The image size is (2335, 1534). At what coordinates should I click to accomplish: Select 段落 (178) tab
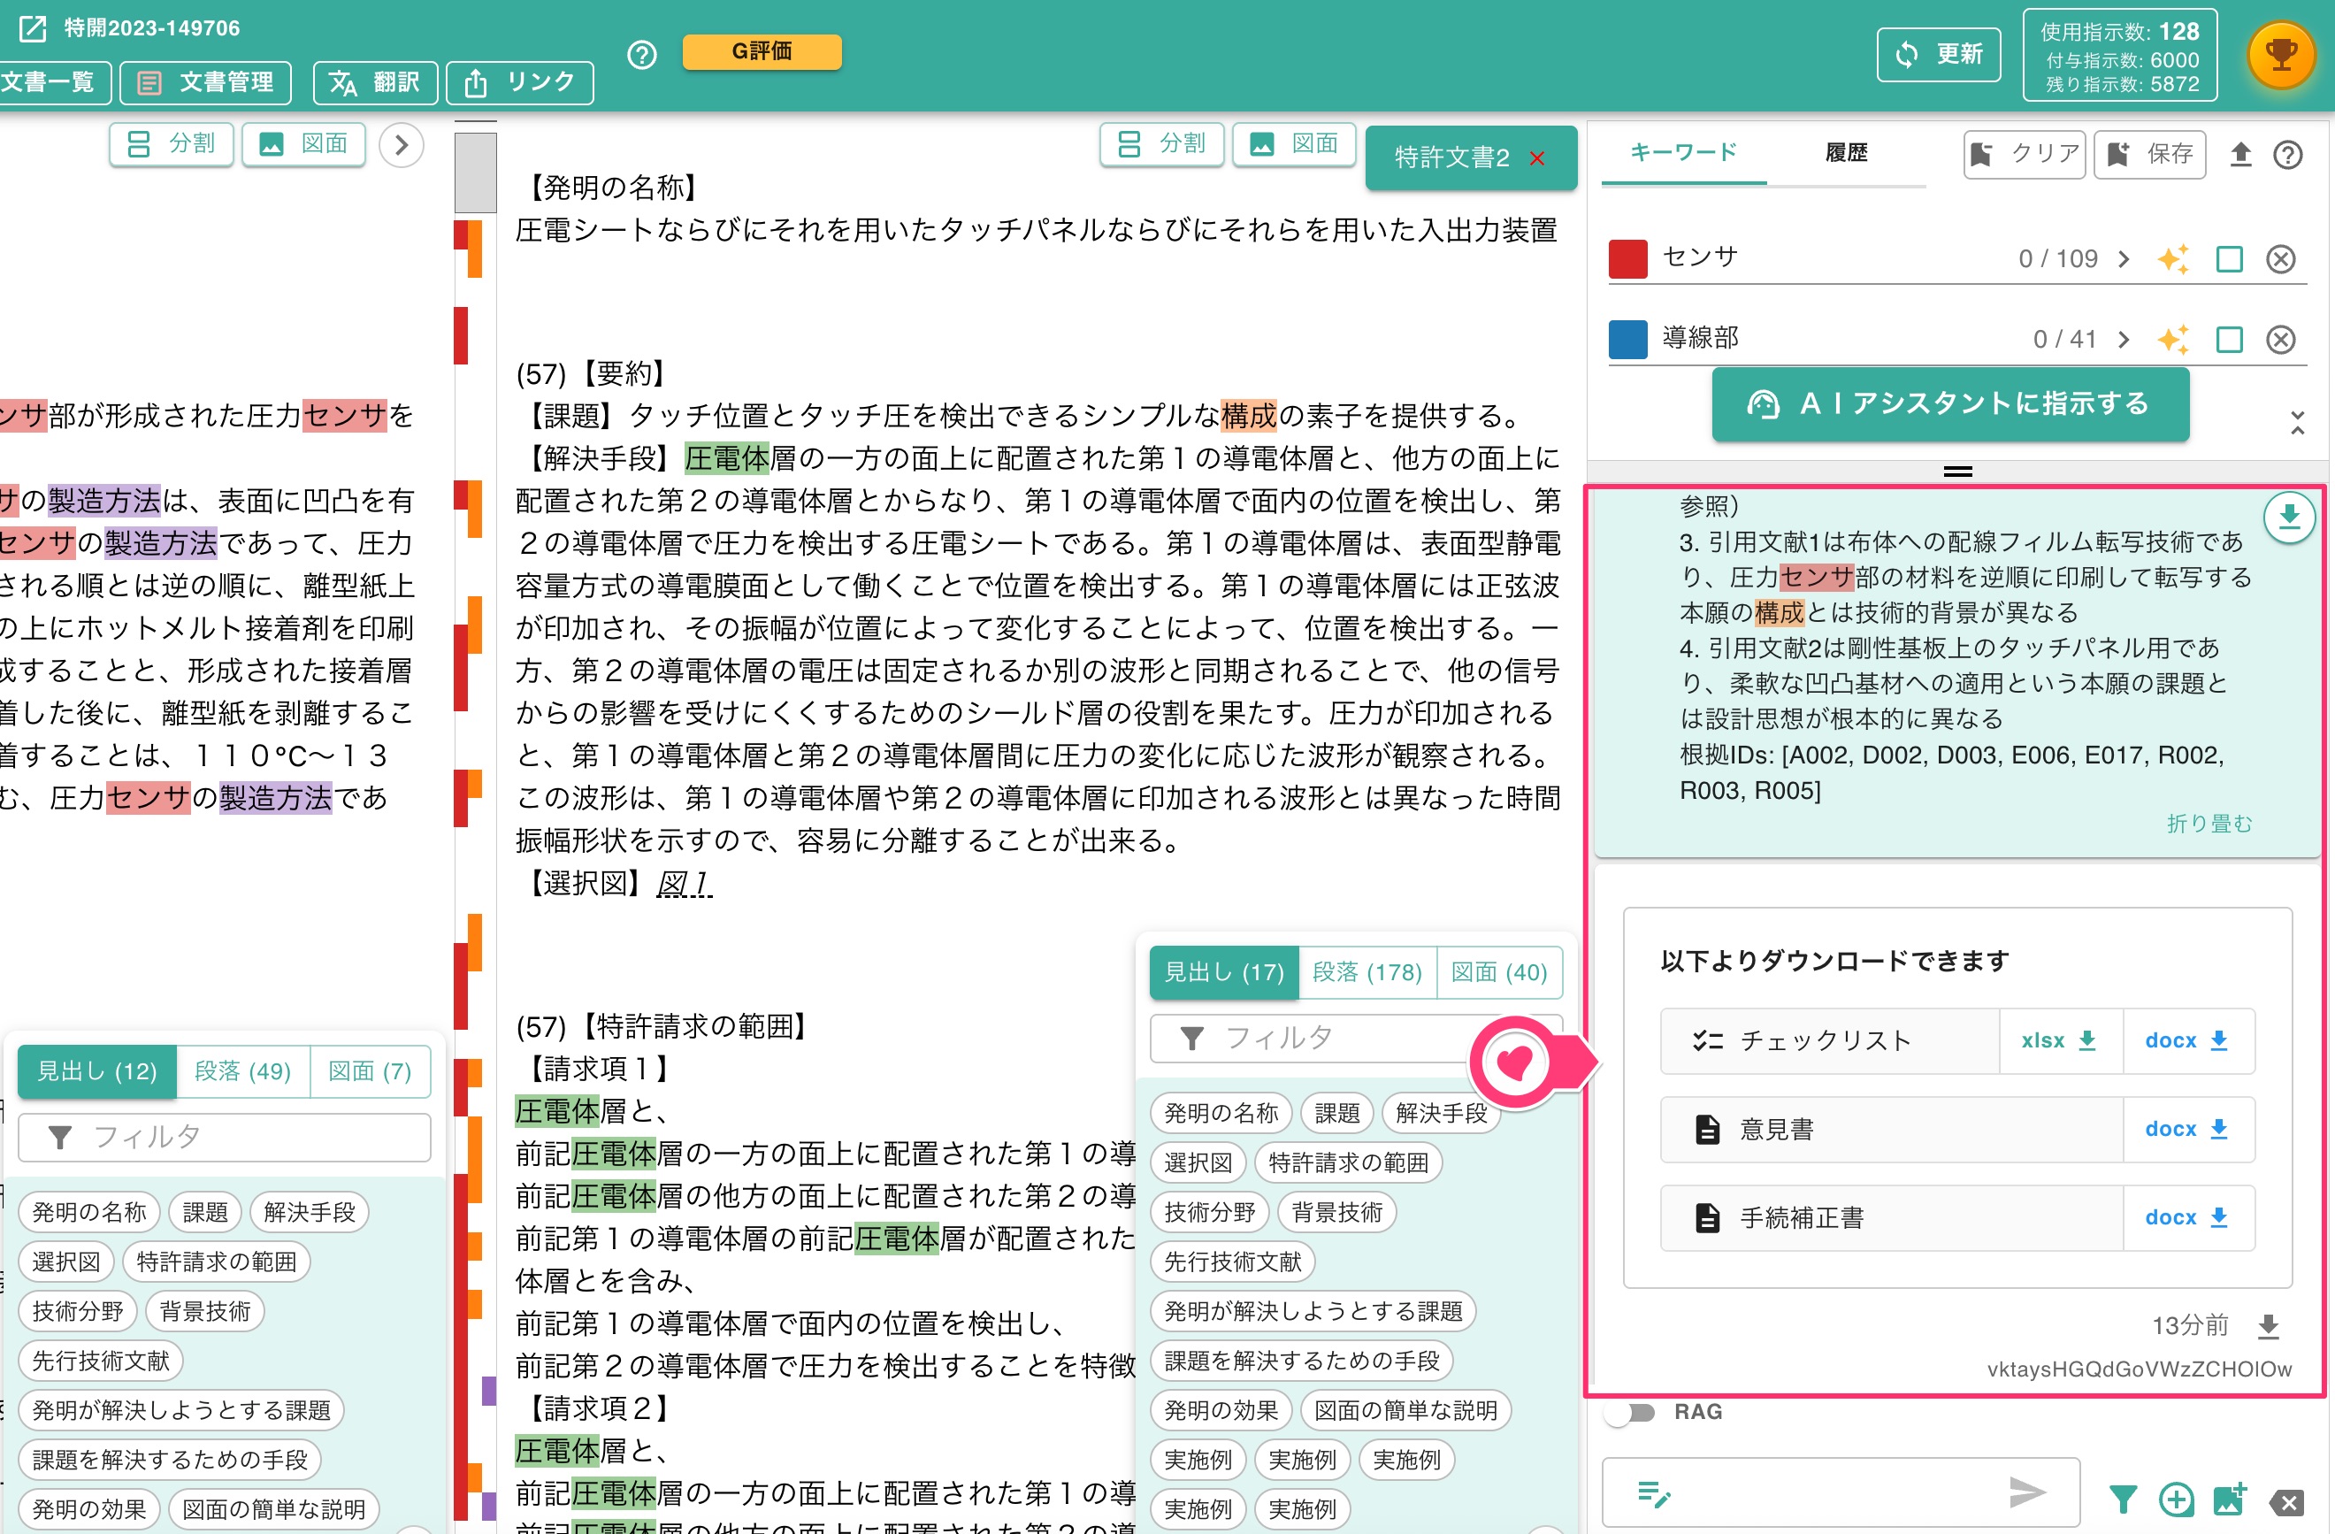[1367, 971]
